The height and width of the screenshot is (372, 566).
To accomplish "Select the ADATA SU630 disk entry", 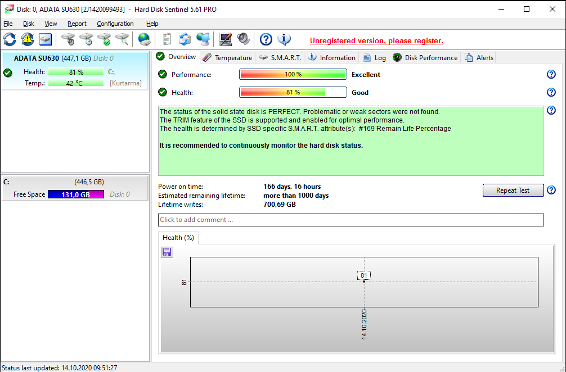I will coord(75,71).
